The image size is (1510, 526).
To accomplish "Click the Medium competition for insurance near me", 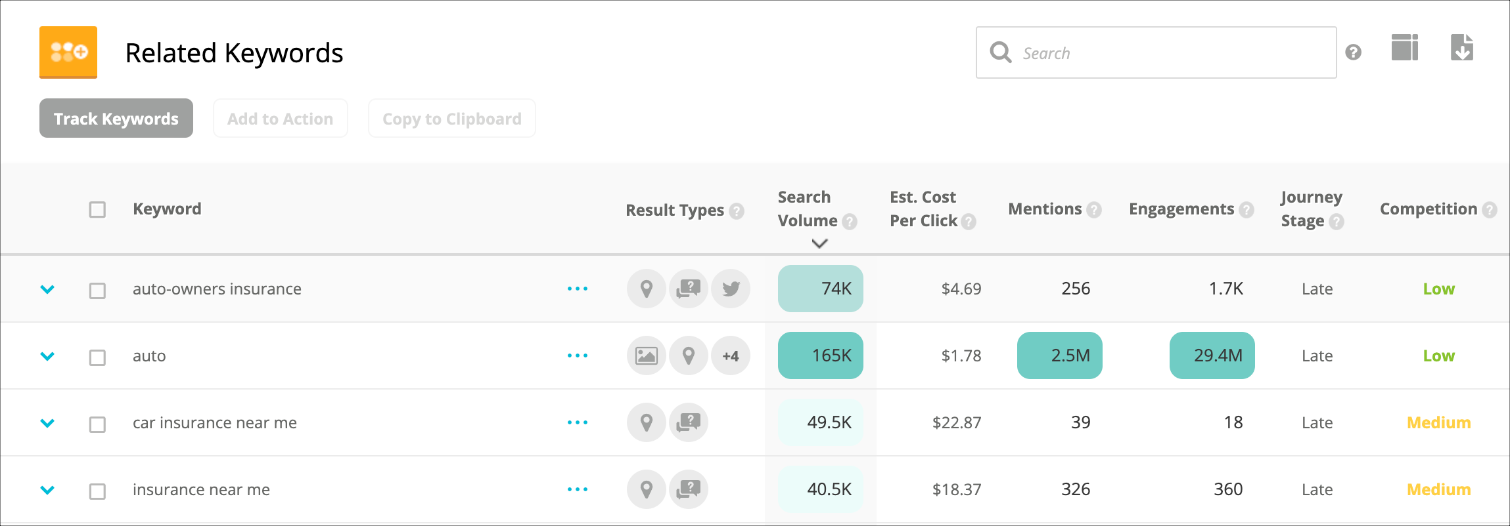I will click(1439, 490).
